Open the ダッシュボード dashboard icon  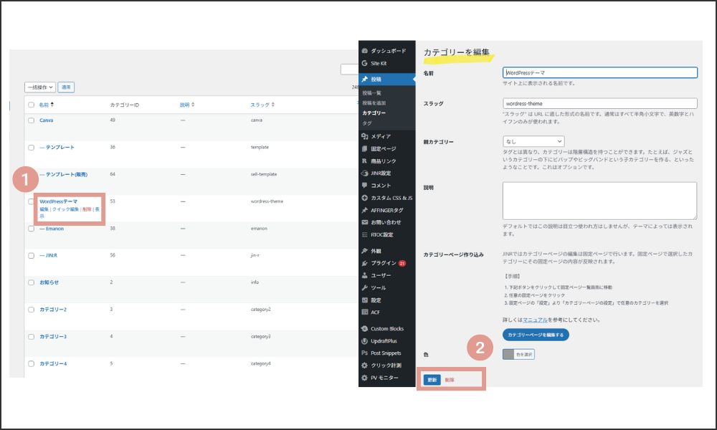point(364,51)
